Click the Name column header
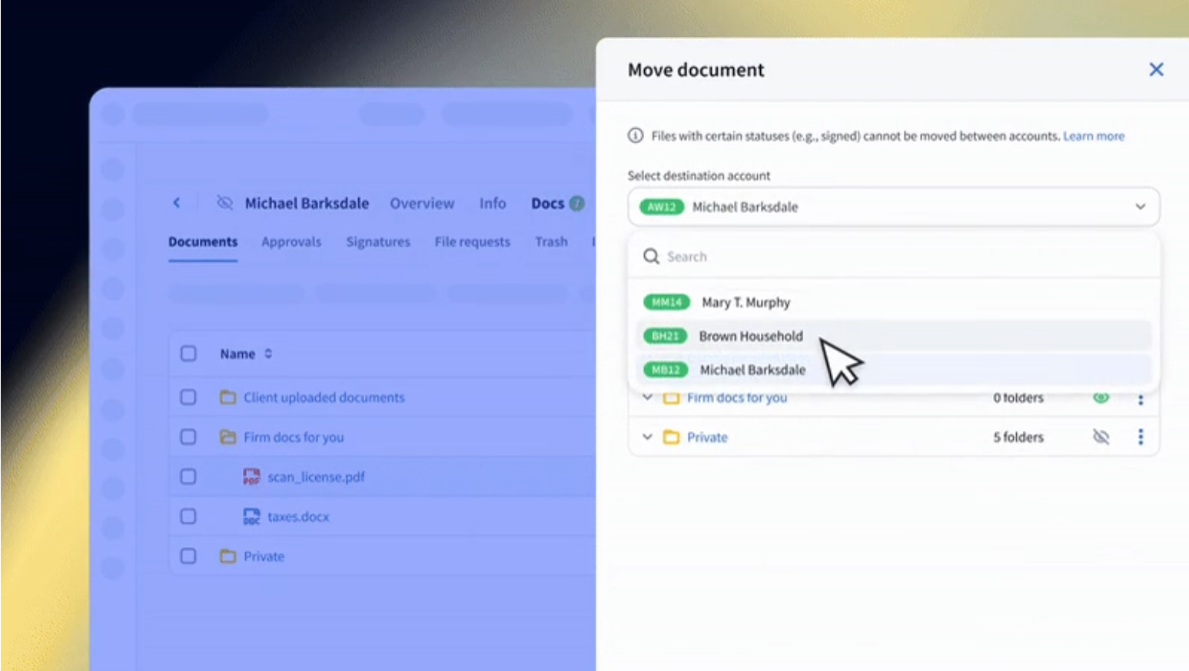This screenshot has width=1189, height=671. (x=237, y=354)
